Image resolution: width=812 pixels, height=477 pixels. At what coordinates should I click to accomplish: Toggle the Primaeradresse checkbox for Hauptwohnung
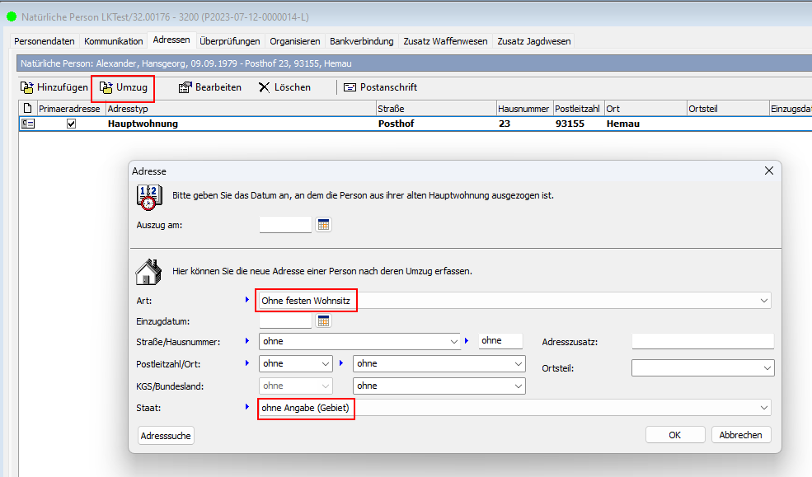71,124
